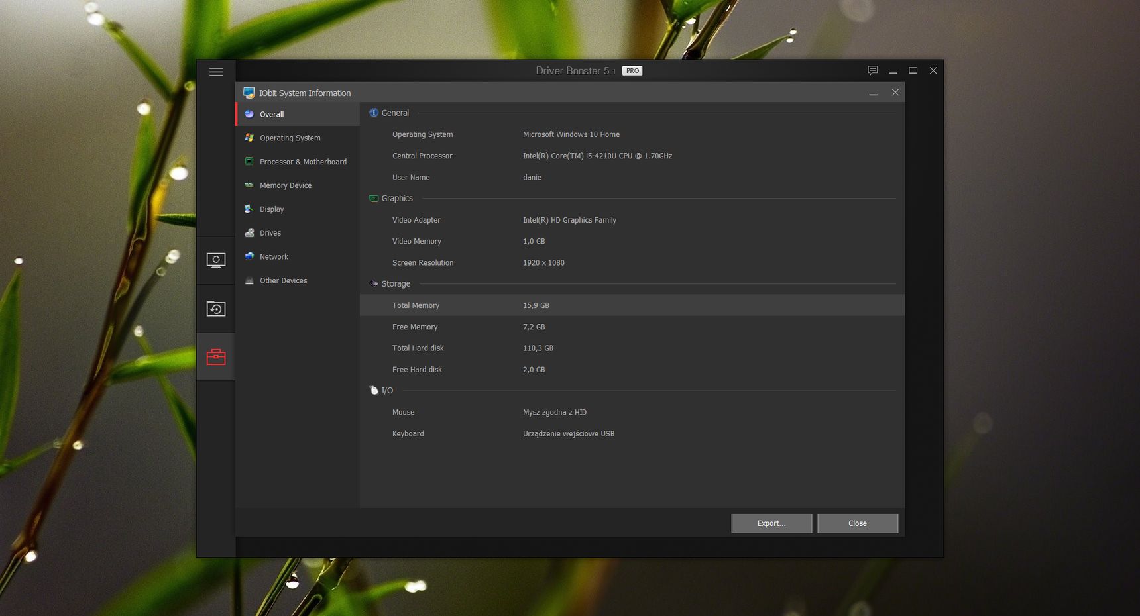
Task: Click the '15,9 GB' total memory value
Action: tap(536, 305)
